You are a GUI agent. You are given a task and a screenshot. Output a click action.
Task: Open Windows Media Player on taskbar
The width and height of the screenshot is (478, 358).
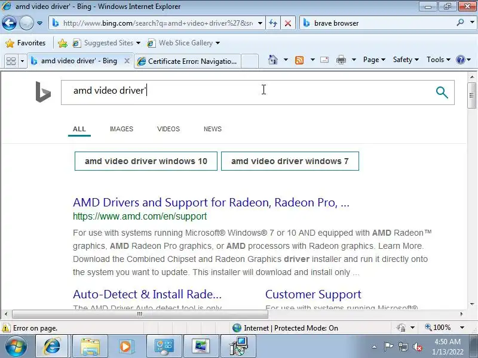tap(127, 347)
